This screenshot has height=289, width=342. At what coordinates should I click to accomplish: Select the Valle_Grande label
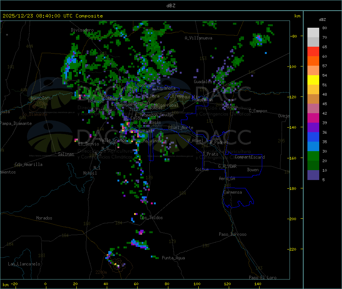click(x=113, y=140)
